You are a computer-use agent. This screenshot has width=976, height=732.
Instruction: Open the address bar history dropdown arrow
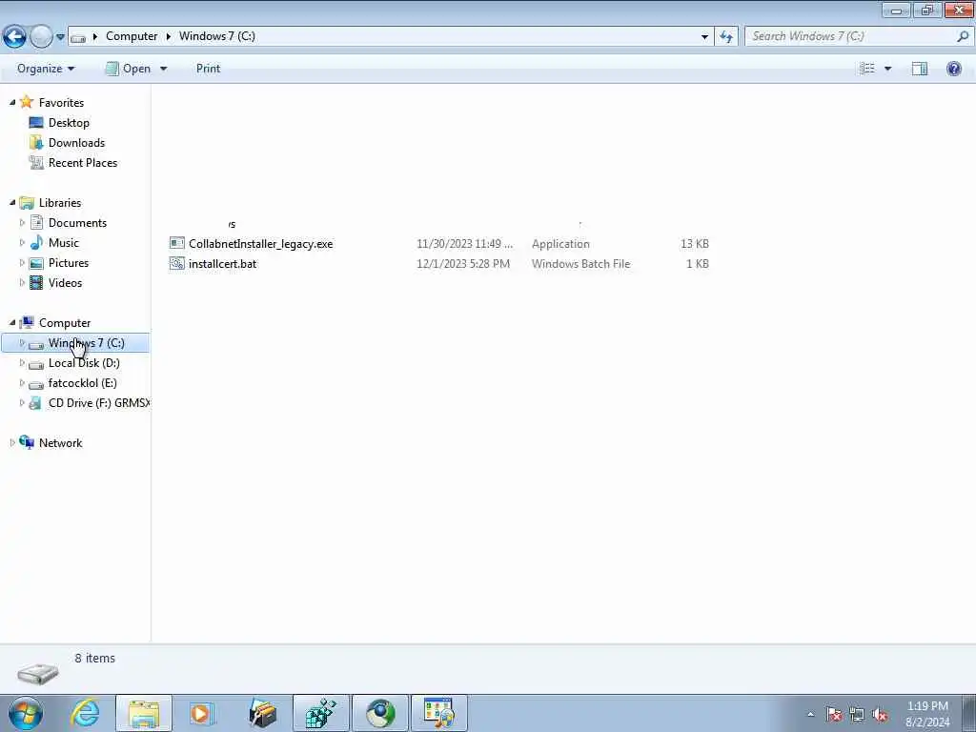[704, 37]
